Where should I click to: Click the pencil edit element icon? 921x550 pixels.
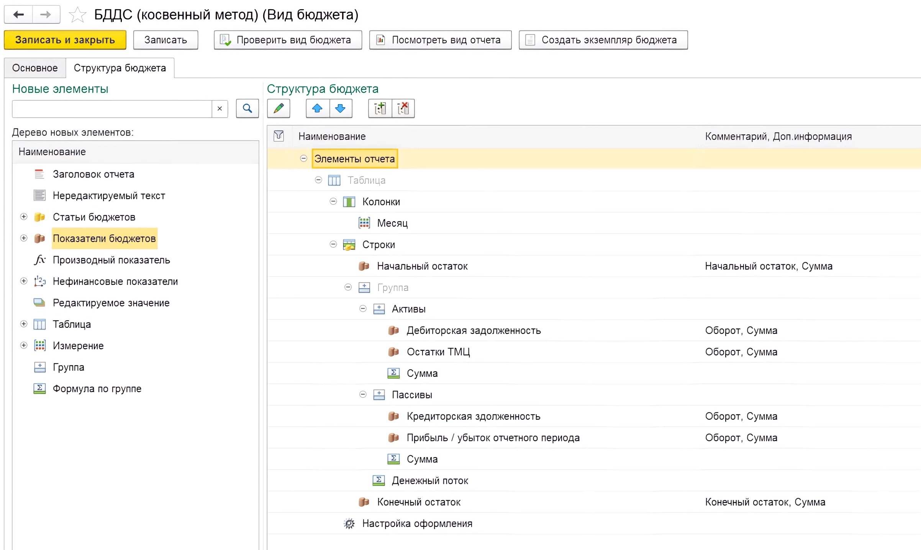tap(279, 108)
